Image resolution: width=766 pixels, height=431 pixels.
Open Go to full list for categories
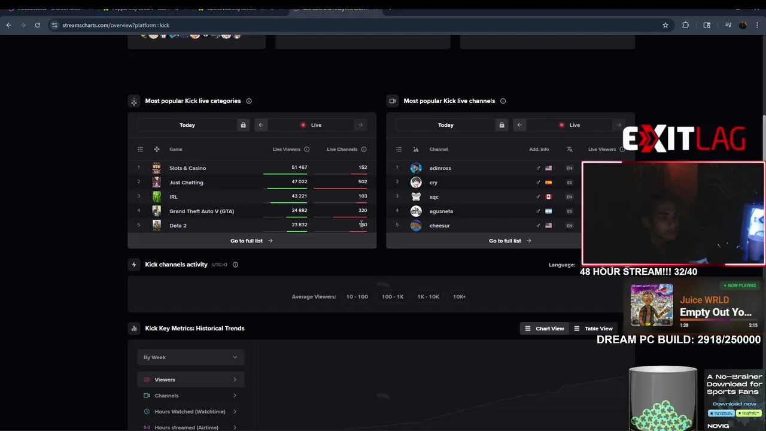252,241
